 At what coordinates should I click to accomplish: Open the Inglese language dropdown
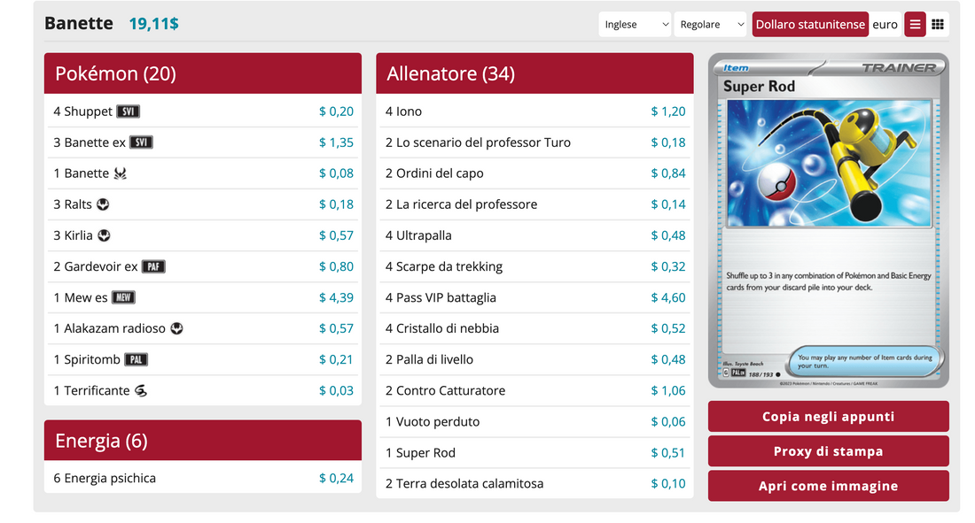[x=635, y=24]
